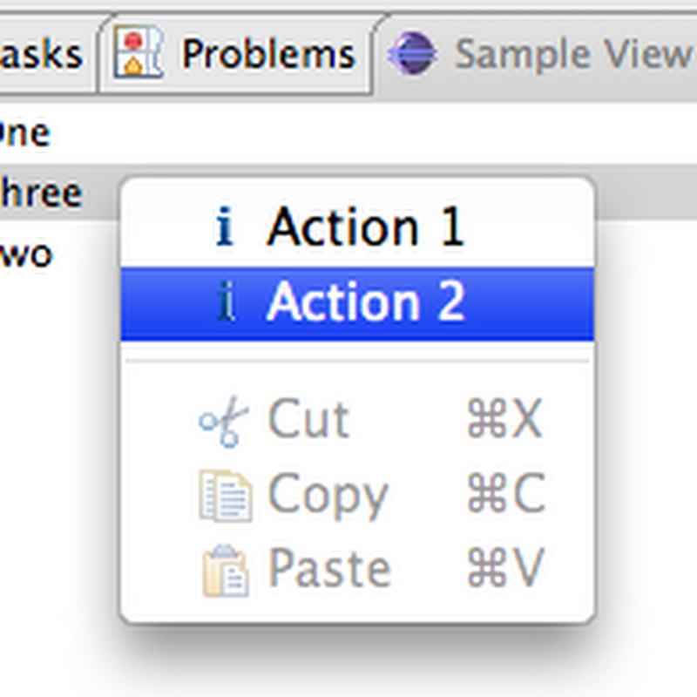Click the scissors icon next to Cut

tap(225, 420)
